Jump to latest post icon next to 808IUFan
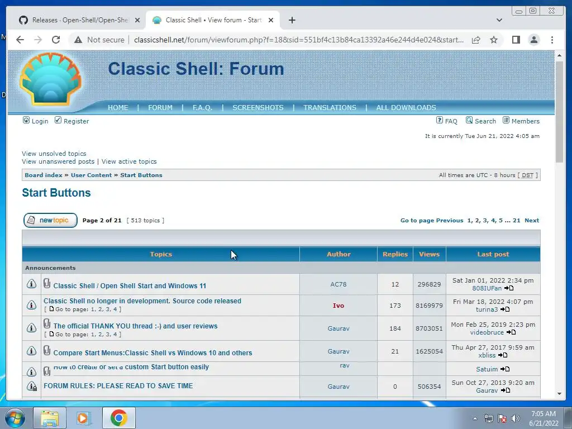 (509, 288)
